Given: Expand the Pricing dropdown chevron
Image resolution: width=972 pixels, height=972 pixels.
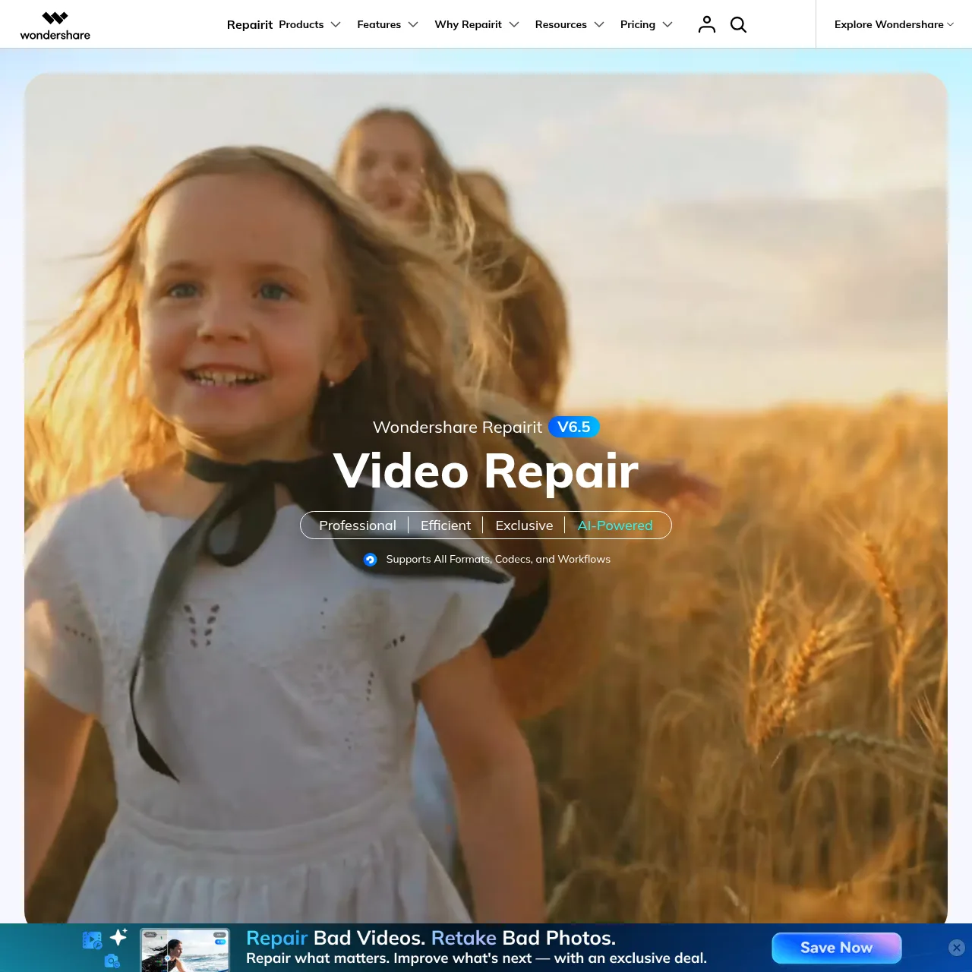Looking at the screenshot, I should tap(667, 24).
